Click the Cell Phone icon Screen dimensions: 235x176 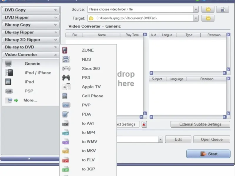click(x=65, y=96)
